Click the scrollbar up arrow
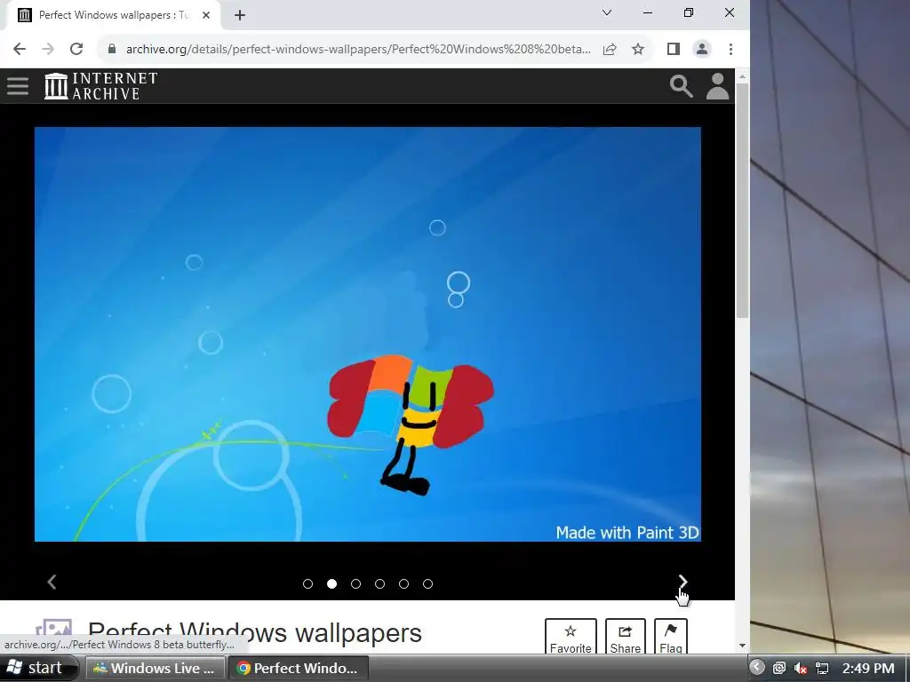The height and width of the screenshot is (682, 910). pyautogui.click(x=742, y=76)
